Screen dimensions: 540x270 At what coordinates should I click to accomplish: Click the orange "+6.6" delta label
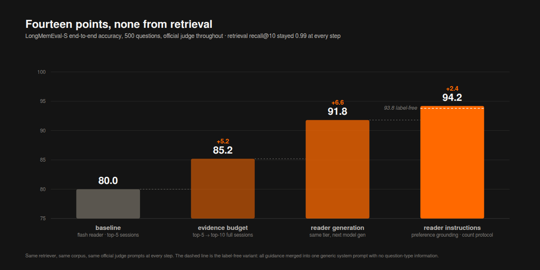337,103
